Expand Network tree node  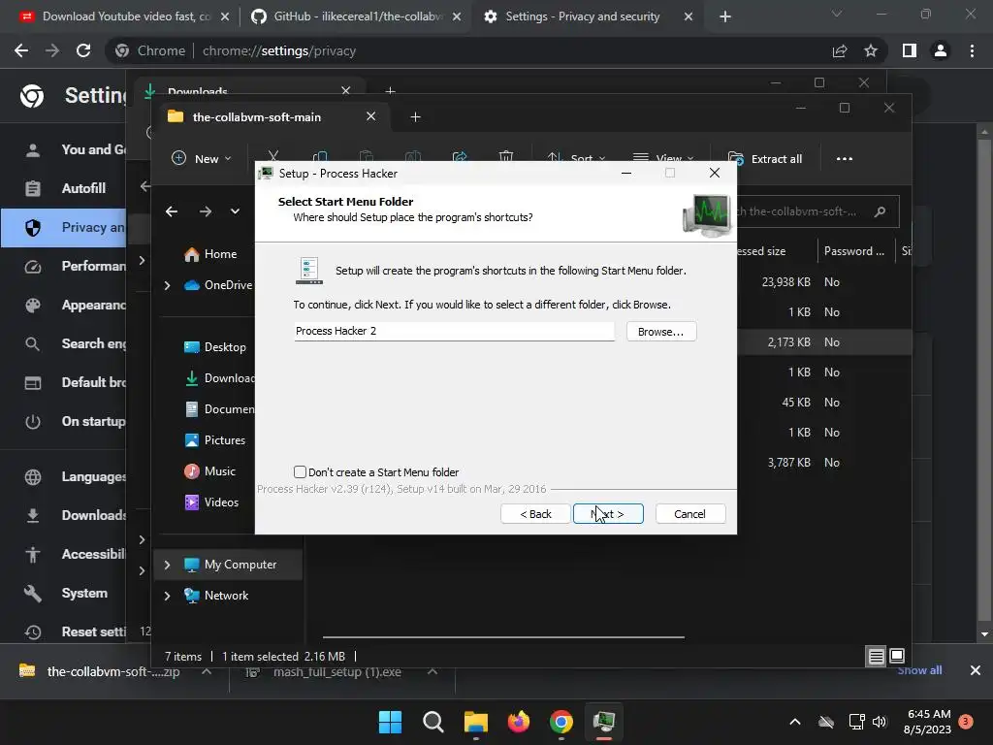(x=167, y=596)
